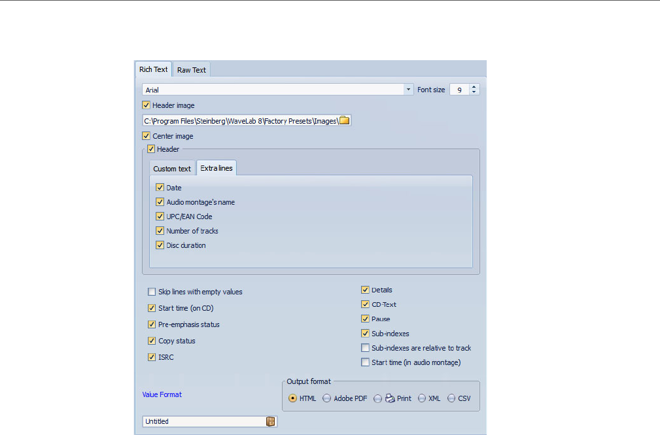Toggle Disc duration checkbox
This screenshot has height=435, width=660.
tap(160, 245)
